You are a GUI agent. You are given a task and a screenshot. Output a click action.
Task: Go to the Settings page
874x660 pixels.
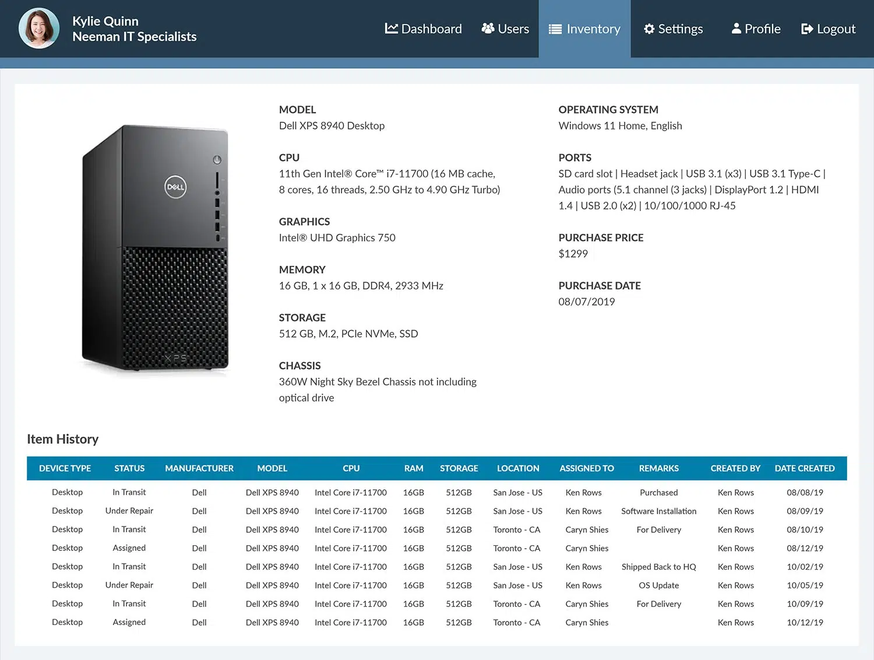click(680, 29)
